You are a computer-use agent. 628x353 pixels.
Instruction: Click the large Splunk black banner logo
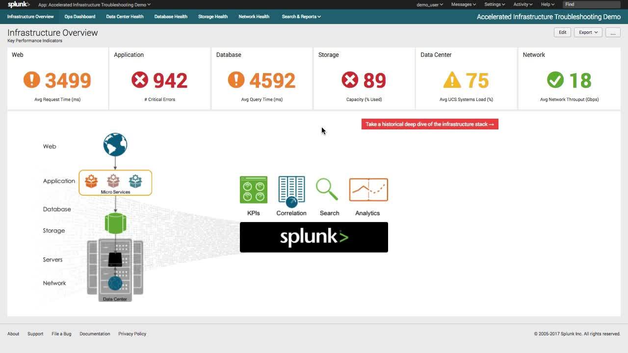314,237
